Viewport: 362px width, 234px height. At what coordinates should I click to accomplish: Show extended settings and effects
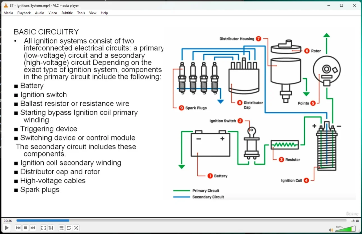(51, 228)
